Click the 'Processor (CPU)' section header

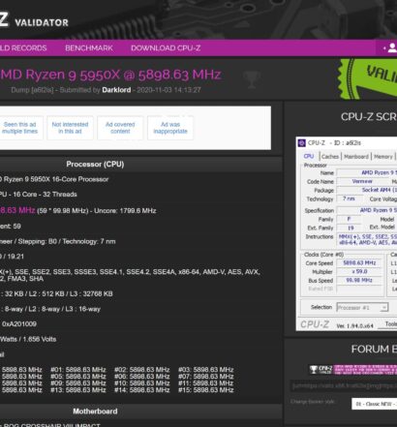click(95, 164)
